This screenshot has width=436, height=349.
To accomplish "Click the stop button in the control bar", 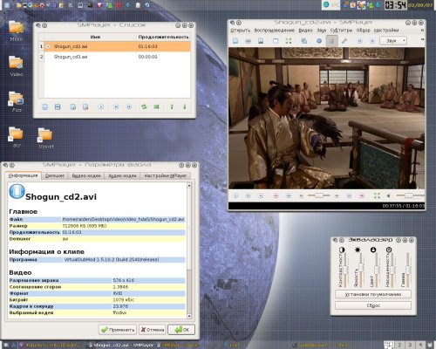I will [x=261, y=195].
